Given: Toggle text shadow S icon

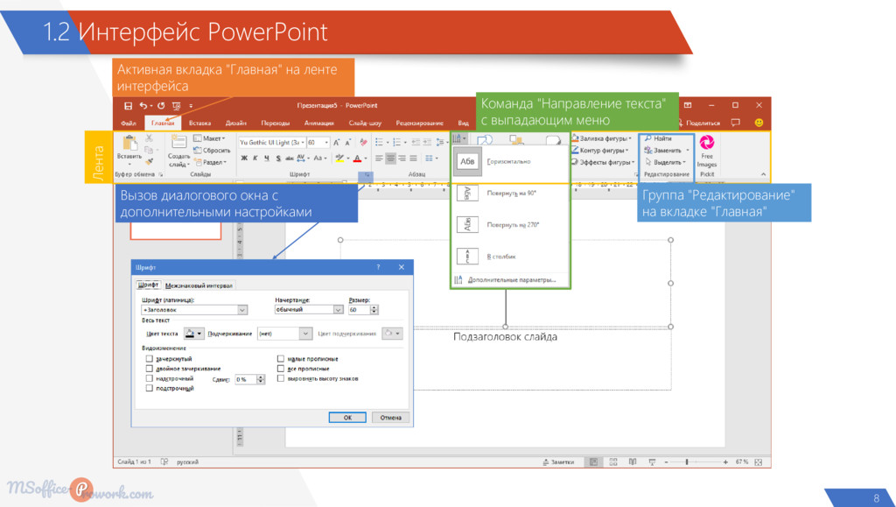Looking at the screenshot, I should [278, 158].
